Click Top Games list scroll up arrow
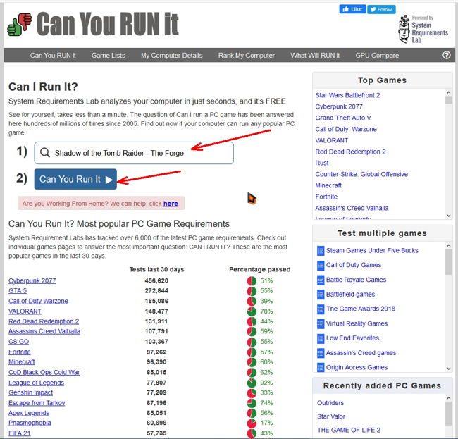The width and height of the screenshot is (458, 439). [449, 92]
